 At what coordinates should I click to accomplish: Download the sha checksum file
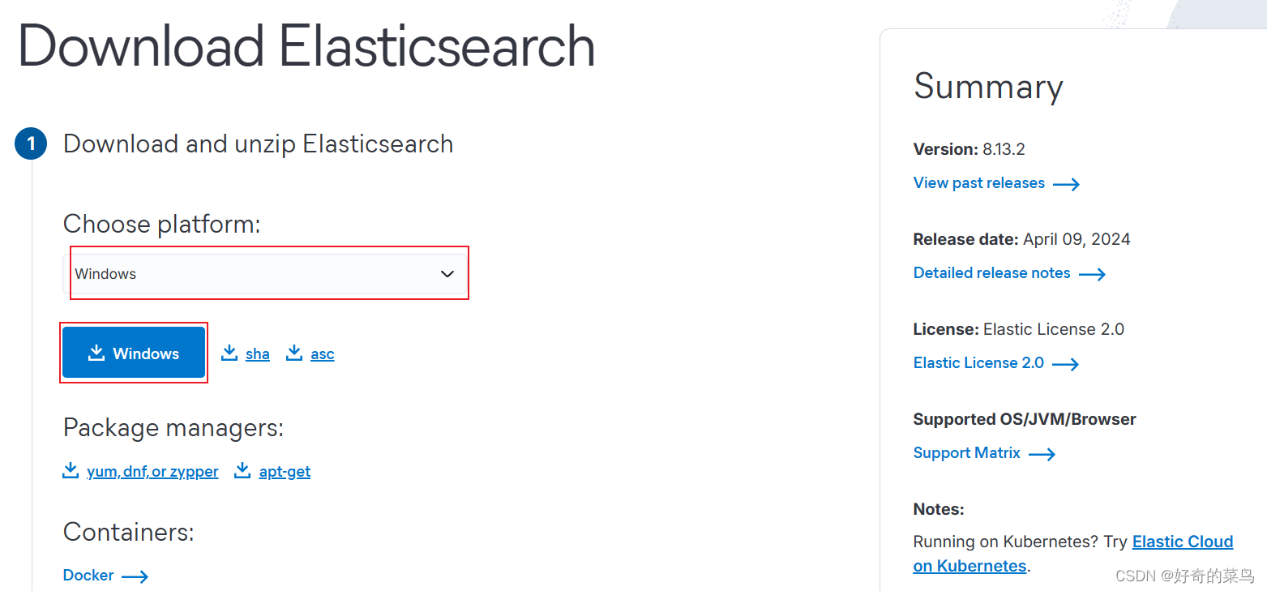[x=257, y=353]
